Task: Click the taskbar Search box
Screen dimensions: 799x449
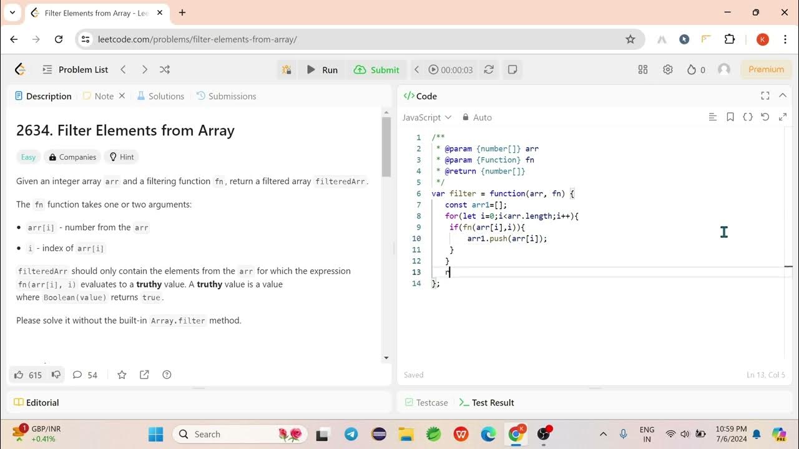Action: pos(240,434)
